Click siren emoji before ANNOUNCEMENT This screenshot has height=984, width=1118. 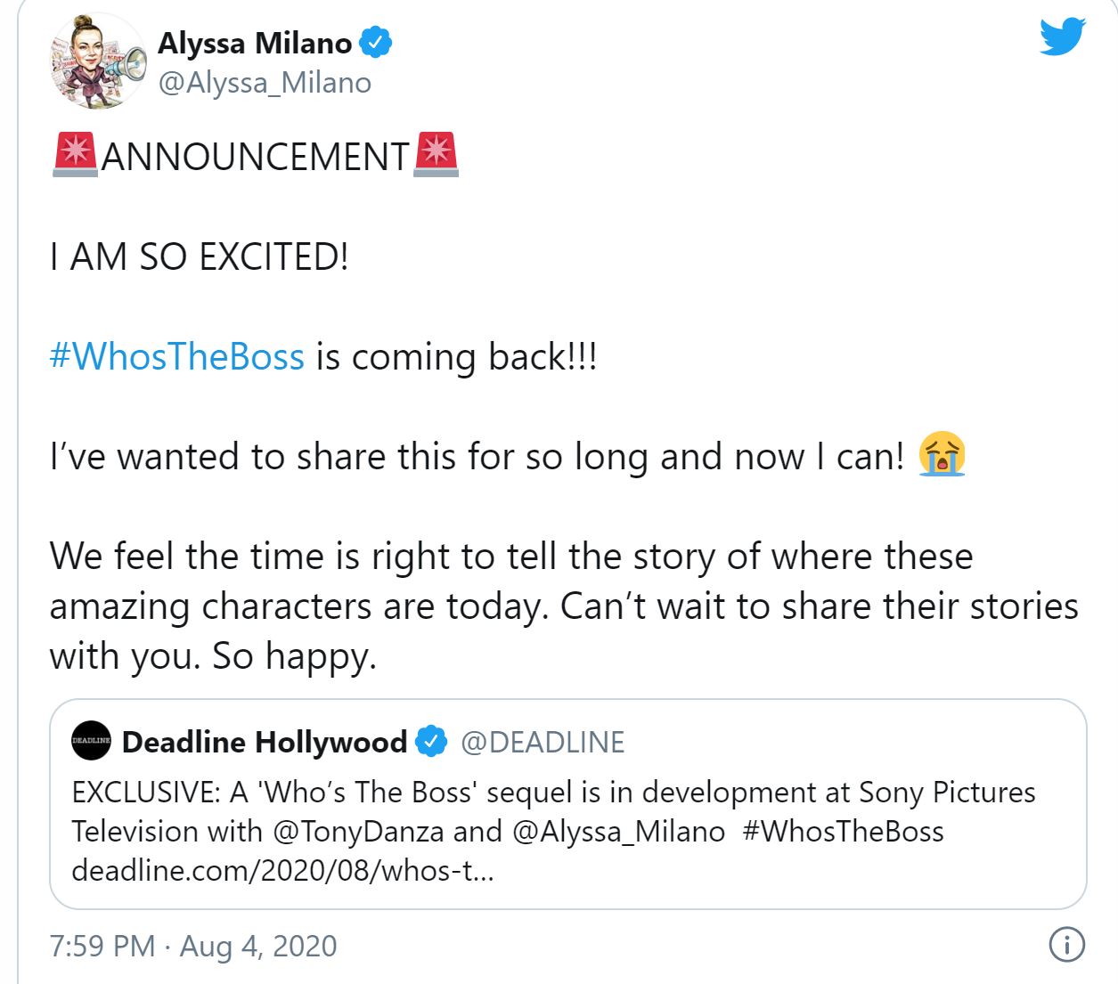(75, 155)
